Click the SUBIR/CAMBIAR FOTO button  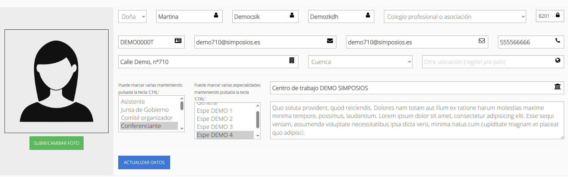pyautogui.click(x=56, y=143)
